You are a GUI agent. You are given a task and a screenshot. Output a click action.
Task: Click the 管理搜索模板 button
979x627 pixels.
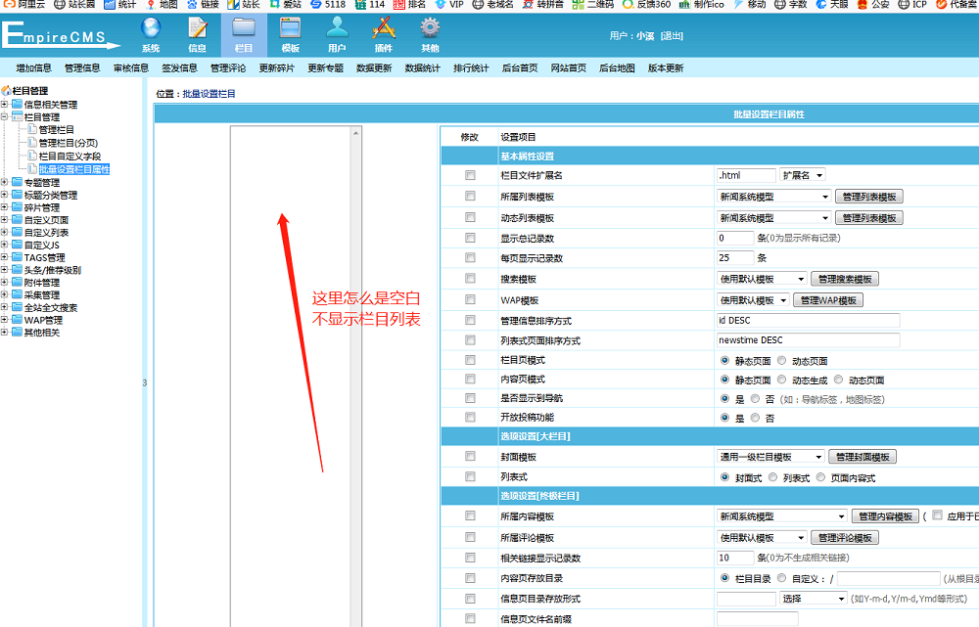point(845,279)
